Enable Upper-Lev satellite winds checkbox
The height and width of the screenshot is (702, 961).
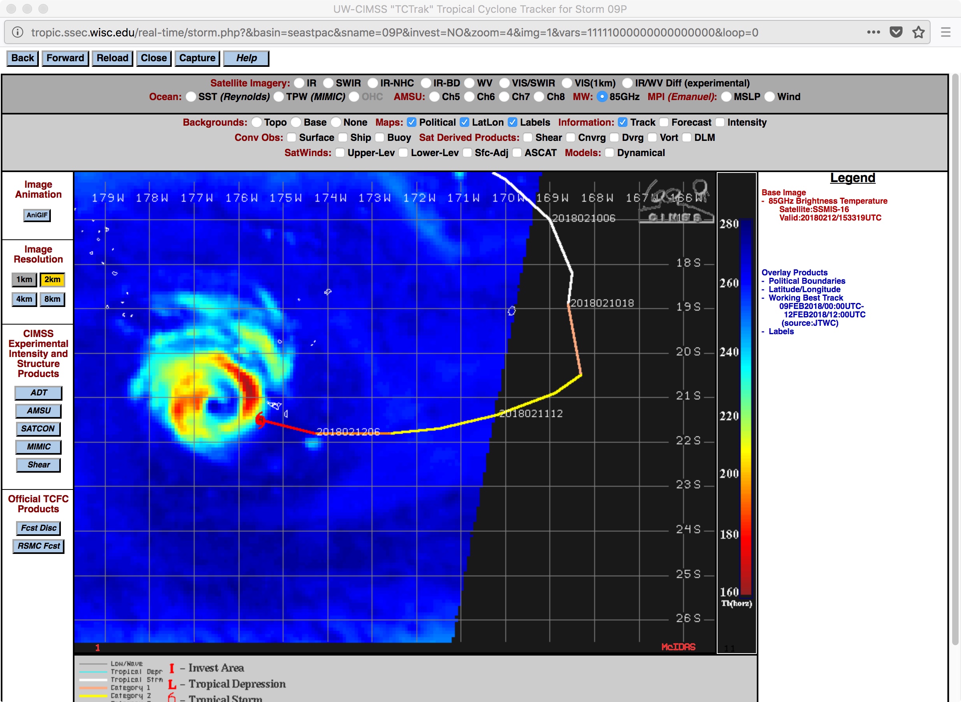340,153
